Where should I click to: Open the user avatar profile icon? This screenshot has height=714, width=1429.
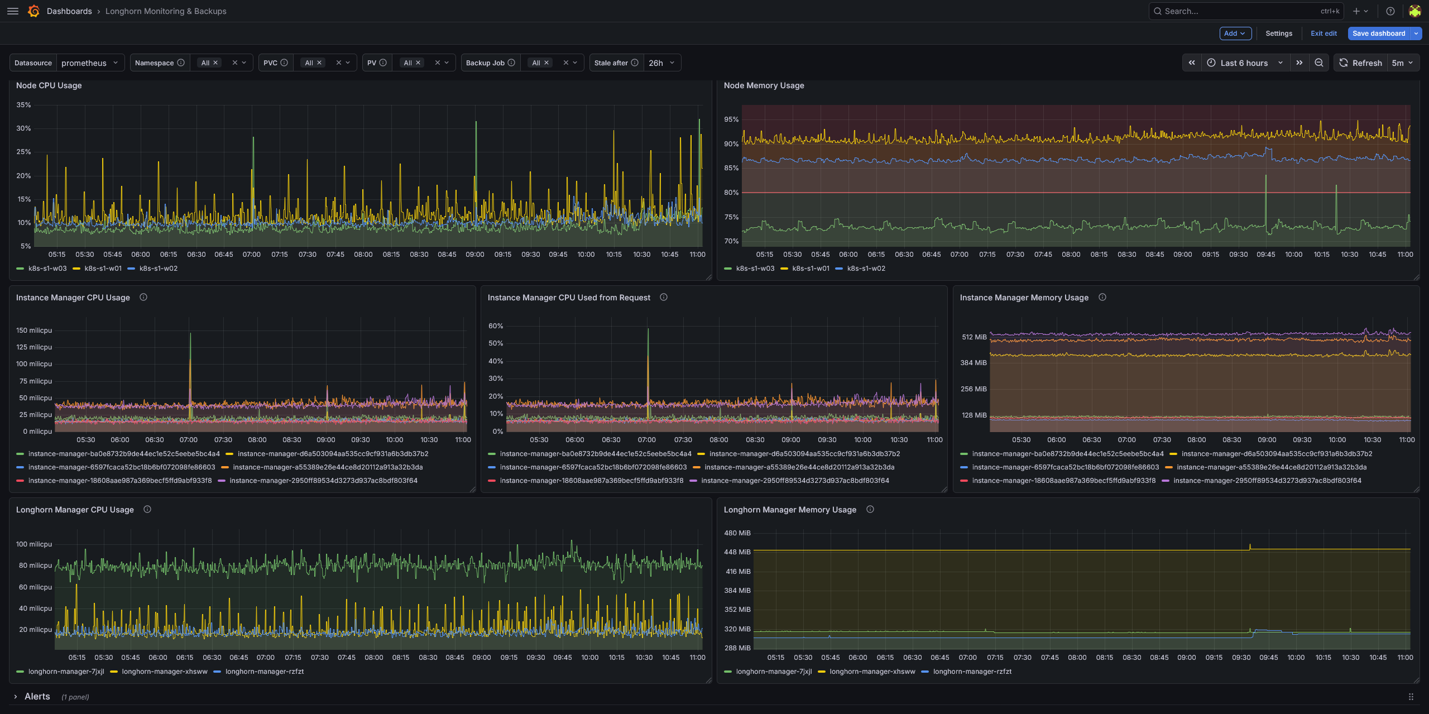click(1414, 11)
